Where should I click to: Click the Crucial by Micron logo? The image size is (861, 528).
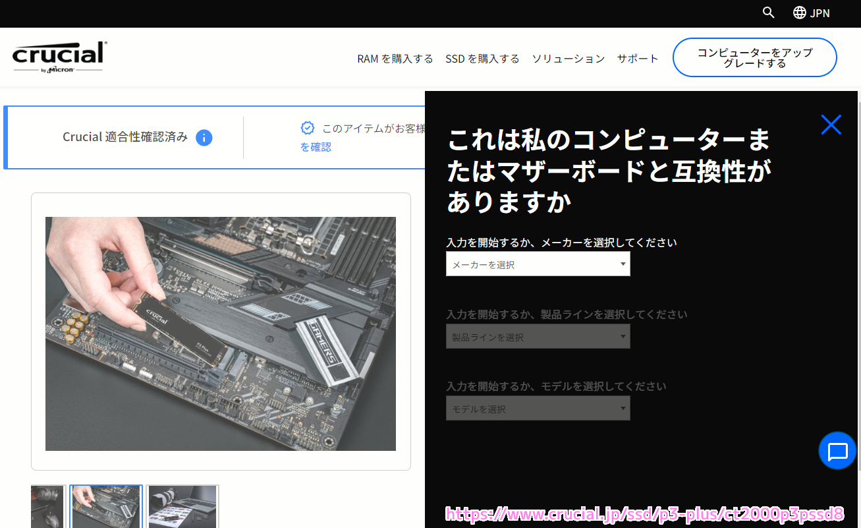(59, 57)
